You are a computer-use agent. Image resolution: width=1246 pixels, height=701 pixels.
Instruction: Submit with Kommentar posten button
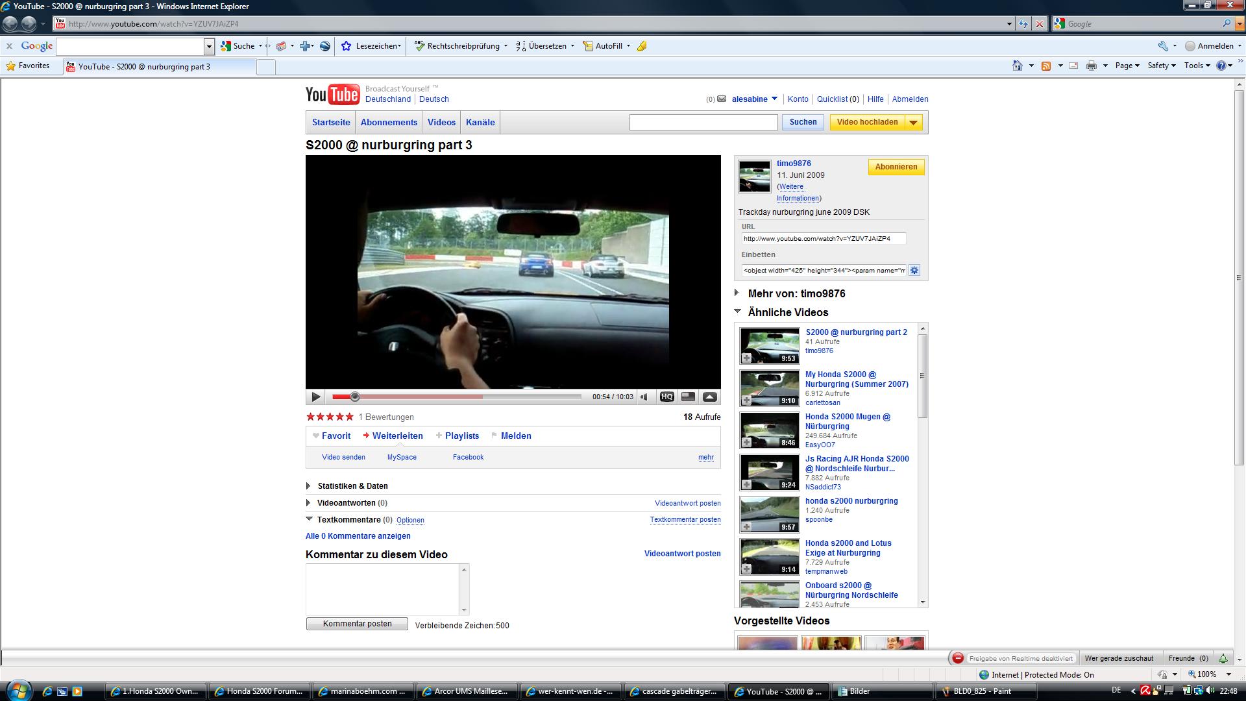[357, 624]
